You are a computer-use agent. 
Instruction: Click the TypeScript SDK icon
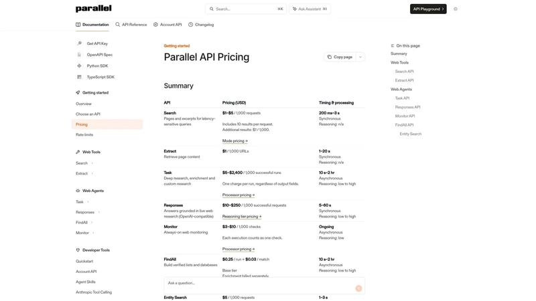click(x=79, y=77)
